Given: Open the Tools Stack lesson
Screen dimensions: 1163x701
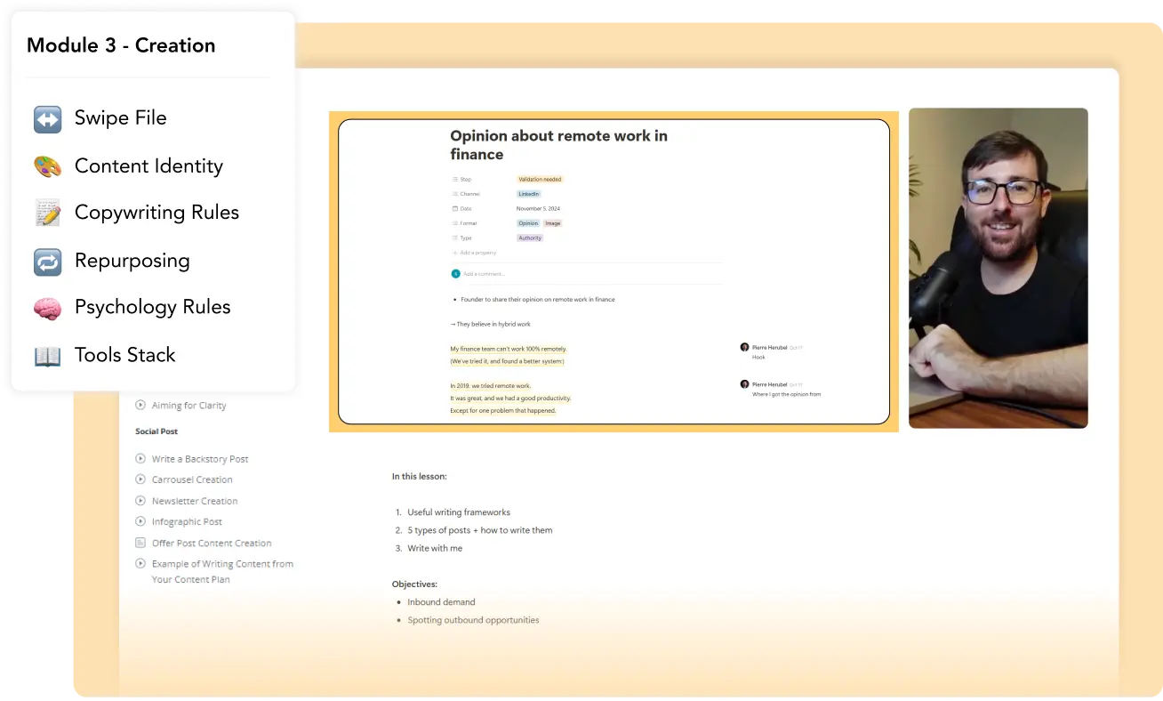Looking at the screenshot, I should tap(124, 355).
